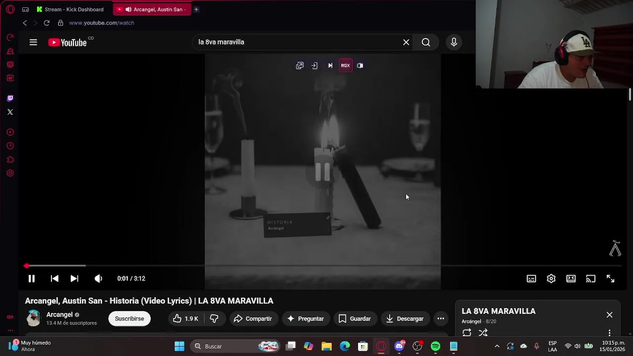The height and width of the screenshot is (356, 633).
Task: Open the M sidebar icon
Action: click(10, 78)
